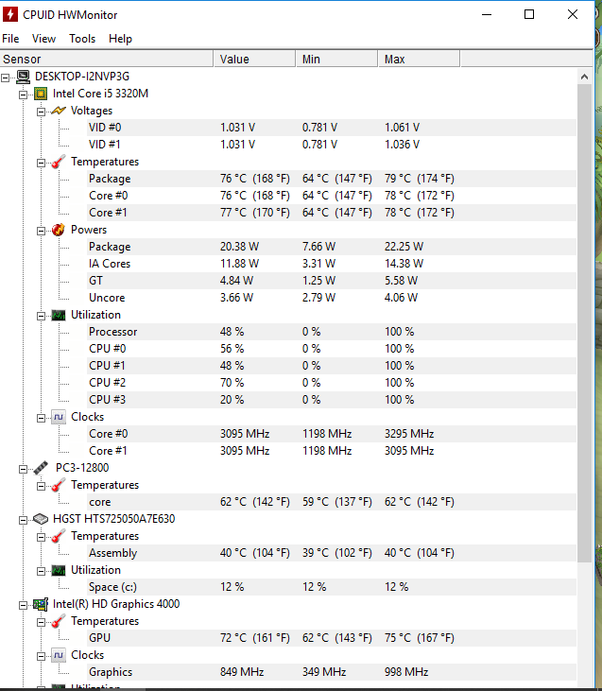Select the Uncore power row
The width and height of the screenshot is (602, 691).
click(332, 298)
